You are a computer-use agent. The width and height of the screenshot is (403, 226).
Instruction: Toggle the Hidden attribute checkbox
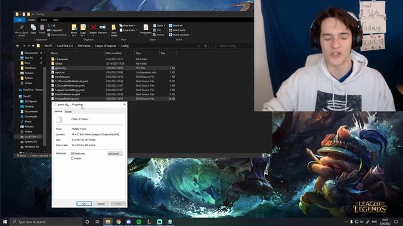73,158
